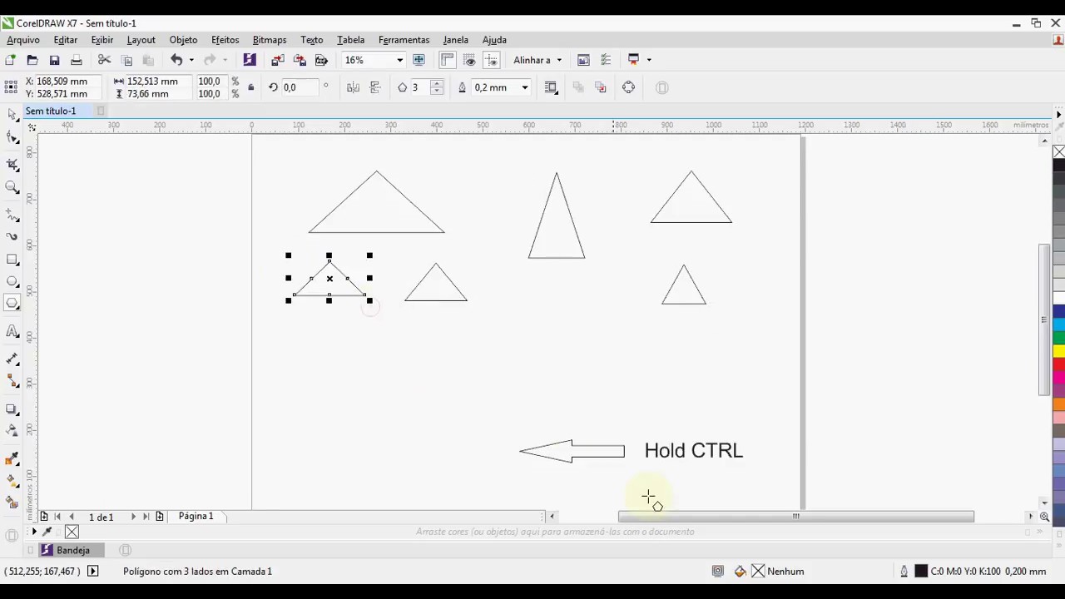Click the Publish to PDF icon
The width and height of the screenshot is (1065, 599).
pos(321,60)
